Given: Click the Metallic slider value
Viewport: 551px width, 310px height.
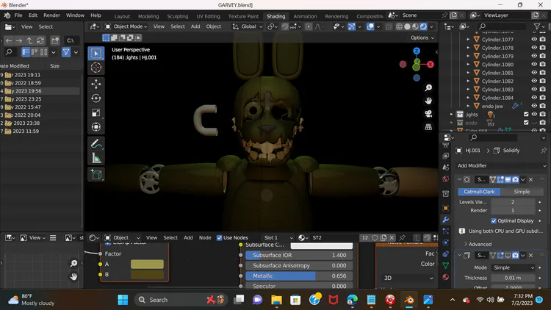Looking at the screenshot, I should point(299,276).
